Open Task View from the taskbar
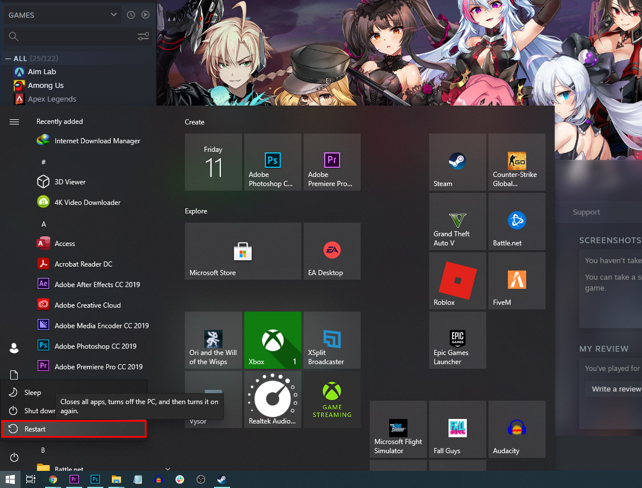 [30, 479]
